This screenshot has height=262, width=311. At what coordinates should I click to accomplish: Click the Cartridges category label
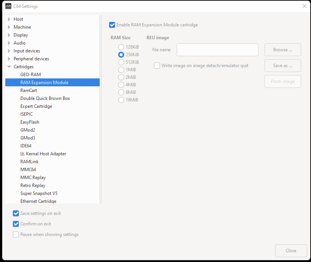[24, 67]
